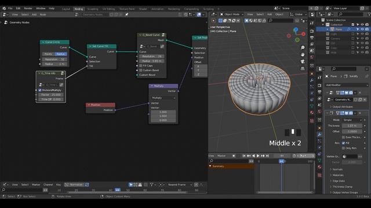This screenshot has height=208, width=371.
Task: Open the Render menu
Action: pos(28,8)
